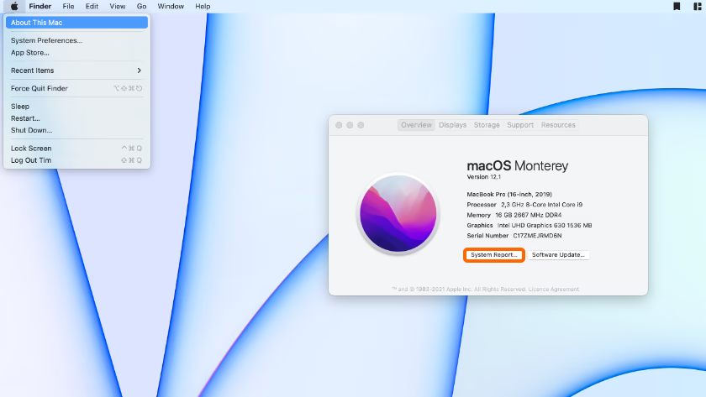Screen dimensions: 706x397
Task: Click the Software Update… button
Action: tap(558, 255)
